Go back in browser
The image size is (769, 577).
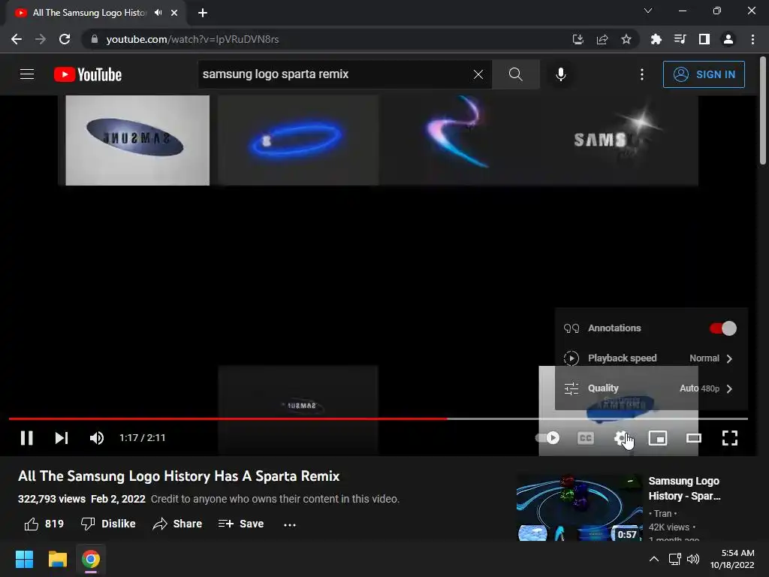point(17,39)
